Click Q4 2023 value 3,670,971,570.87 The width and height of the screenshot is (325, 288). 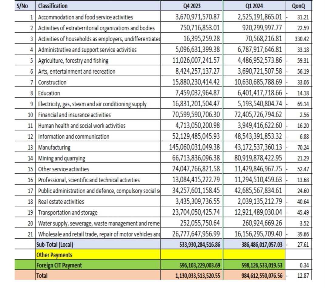(x=197, y=17)
